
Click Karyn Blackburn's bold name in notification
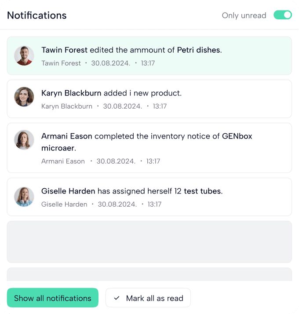(71, 93)
